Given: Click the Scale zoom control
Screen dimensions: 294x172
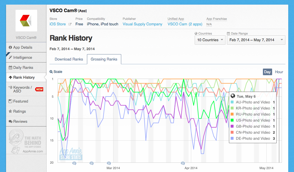Looking at the screenshot, I should point(56,72).
